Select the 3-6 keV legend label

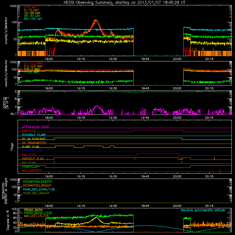[x=31, y=7]
